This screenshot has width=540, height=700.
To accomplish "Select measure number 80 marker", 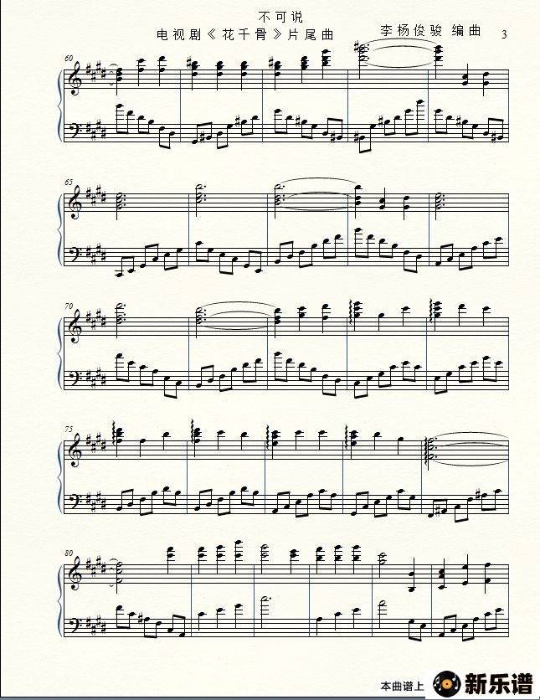I will (69, 553).
